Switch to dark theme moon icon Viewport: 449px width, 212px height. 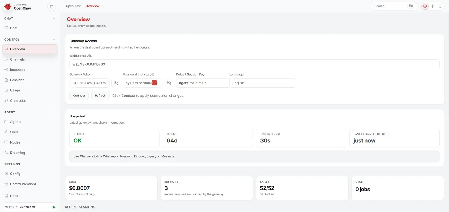[x=440, y=6]
